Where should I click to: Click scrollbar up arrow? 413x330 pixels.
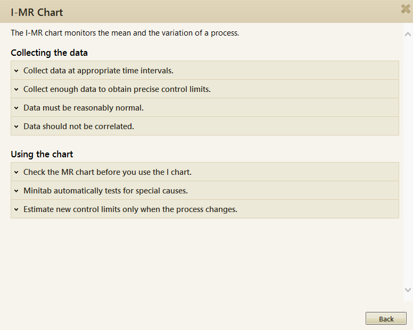click(408, 33)
